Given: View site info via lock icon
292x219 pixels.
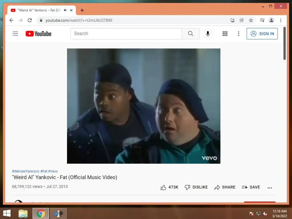Looking at the screenshot, I should [41, 20].
